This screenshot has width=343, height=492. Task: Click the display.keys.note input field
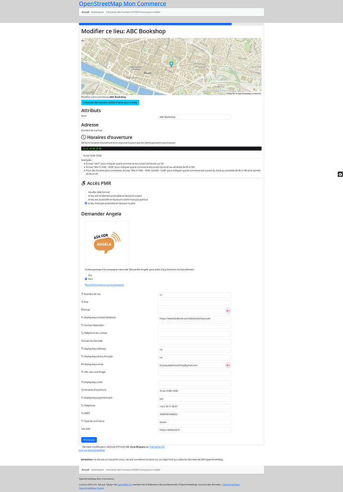194,383
